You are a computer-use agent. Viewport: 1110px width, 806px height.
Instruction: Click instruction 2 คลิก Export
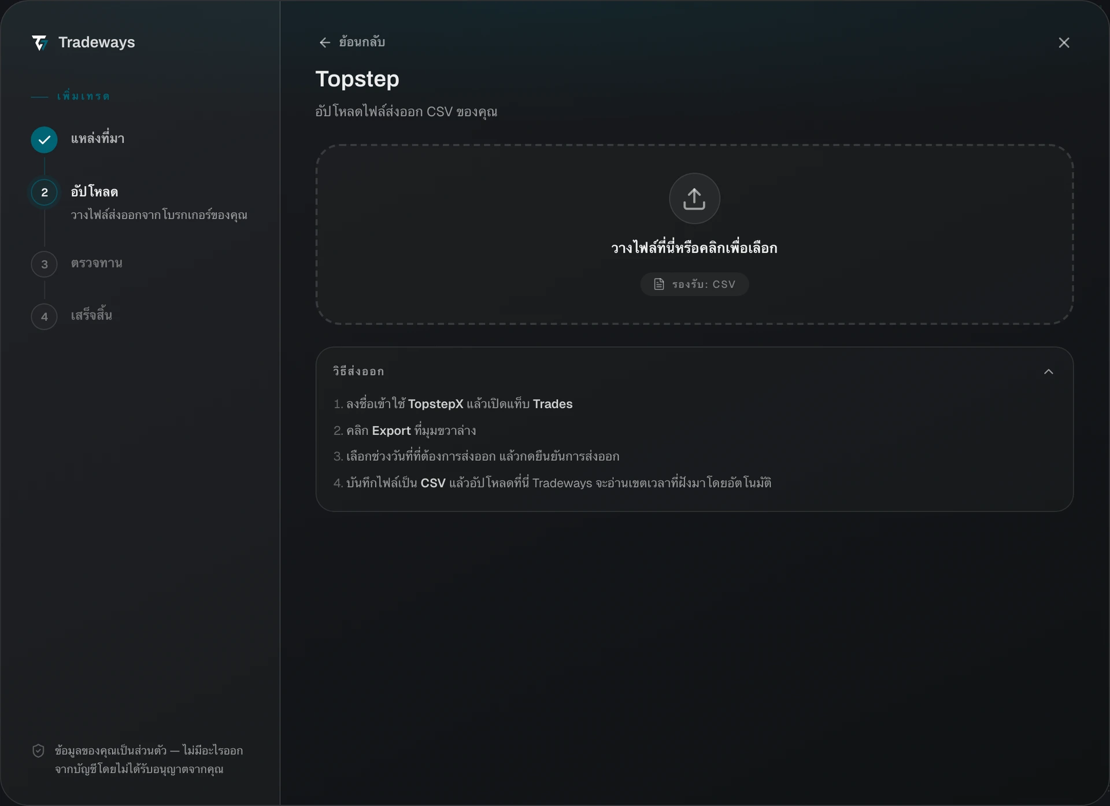point(405,431)
